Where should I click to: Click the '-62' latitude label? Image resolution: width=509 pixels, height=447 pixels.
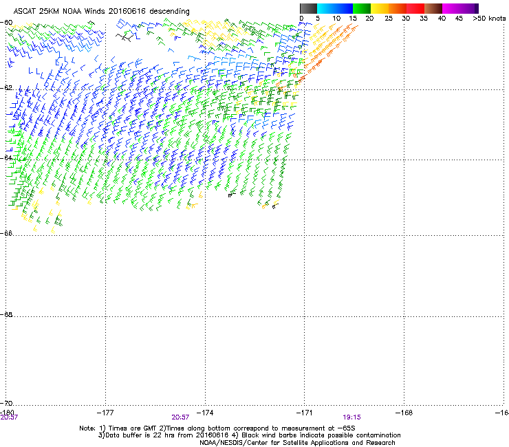point(6,88)
